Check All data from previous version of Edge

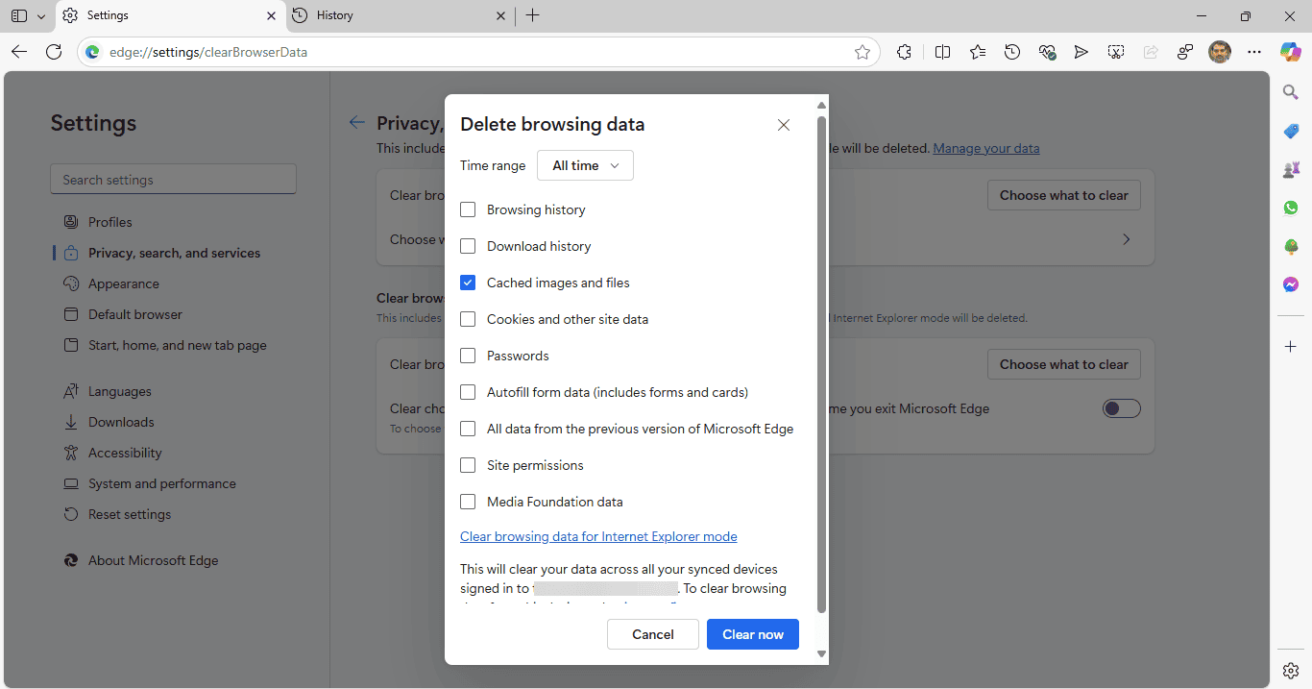(x=468, y=429)
